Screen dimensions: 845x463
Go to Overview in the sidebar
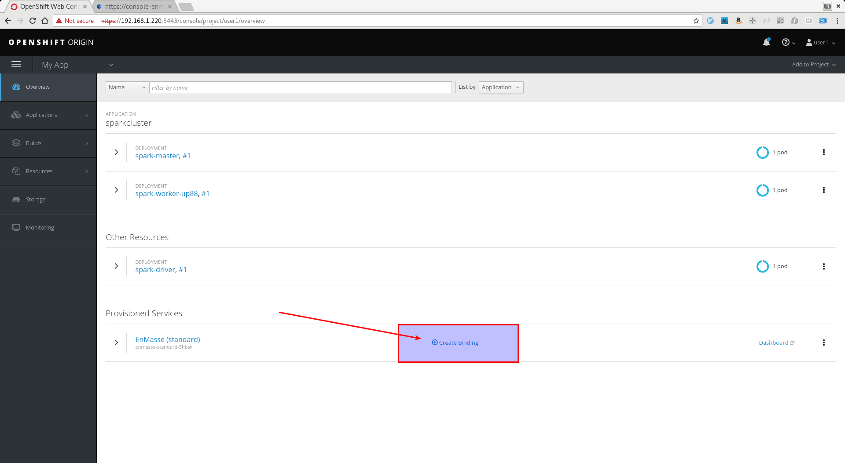[x=48, y=87]
